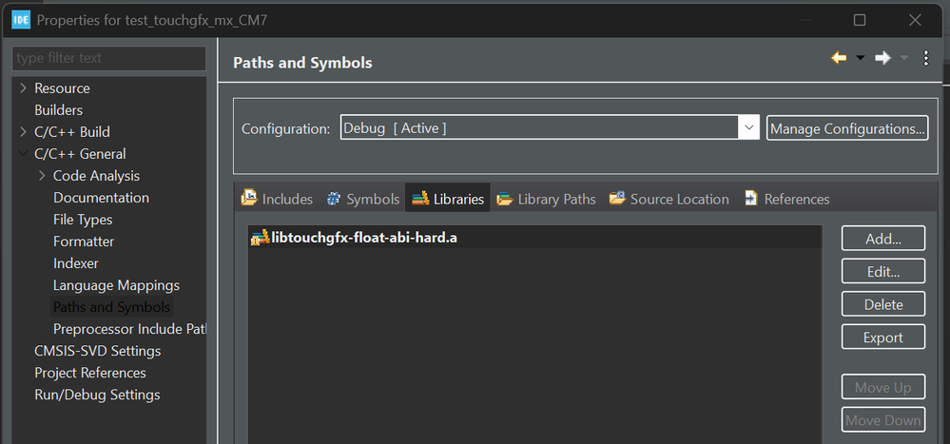This screenshot has width=950, height=444.
Task: Click the back navigation arrow icon
Action: point(839,59)
